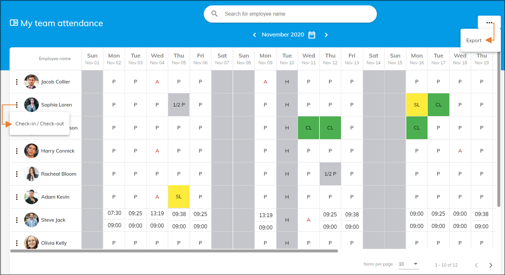Click the search magnifier icon

[x=214, y=13]
